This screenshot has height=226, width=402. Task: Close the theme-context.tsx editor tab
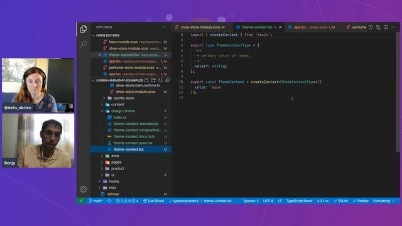click(280, 27)
